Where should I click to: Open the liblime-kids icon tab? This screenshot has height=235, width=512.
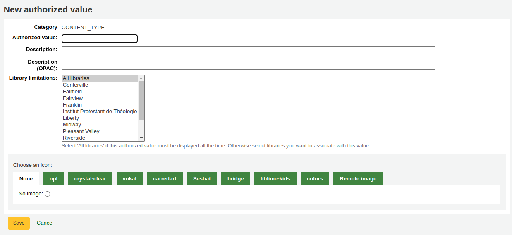(x=275, y=179)
